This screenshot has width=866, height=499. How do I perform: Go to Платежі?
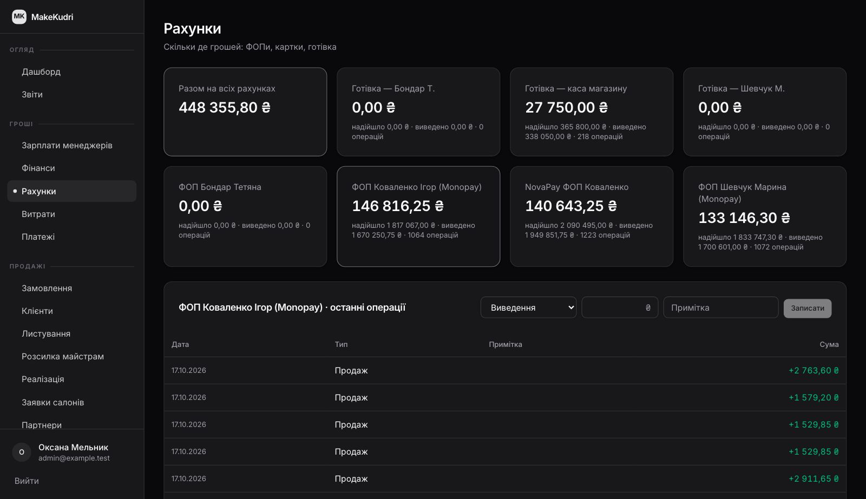pyautogui.click(x=71, y=237)
